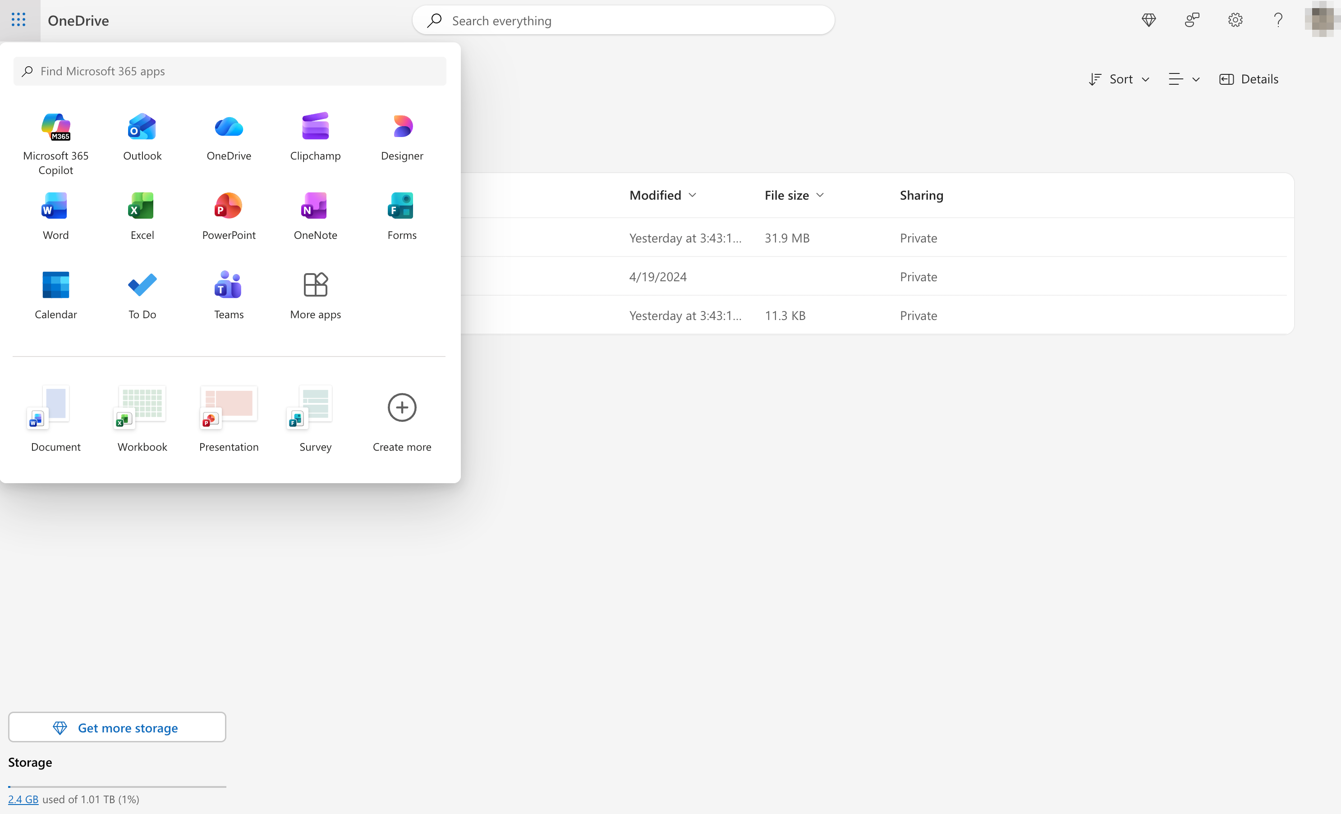This screenshot has height=814, width=1341.
Task: Launch the Calendar app
Action: click(x=55, y=296)
